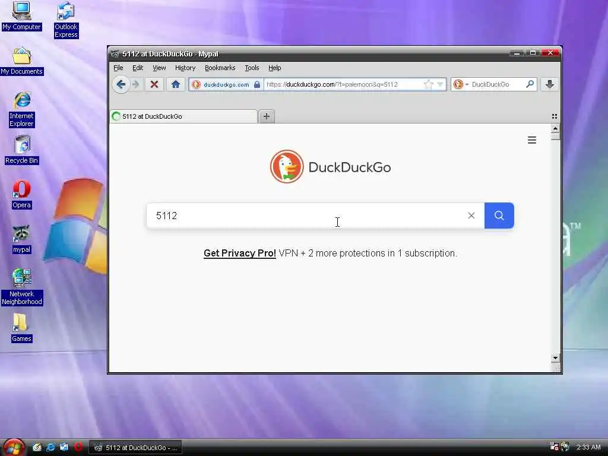Image resolution: width=608 pixels, height=456 pixels.
Task: Open a new tab with the plus button
Action: pyautogui.click(x=267, y=116)
